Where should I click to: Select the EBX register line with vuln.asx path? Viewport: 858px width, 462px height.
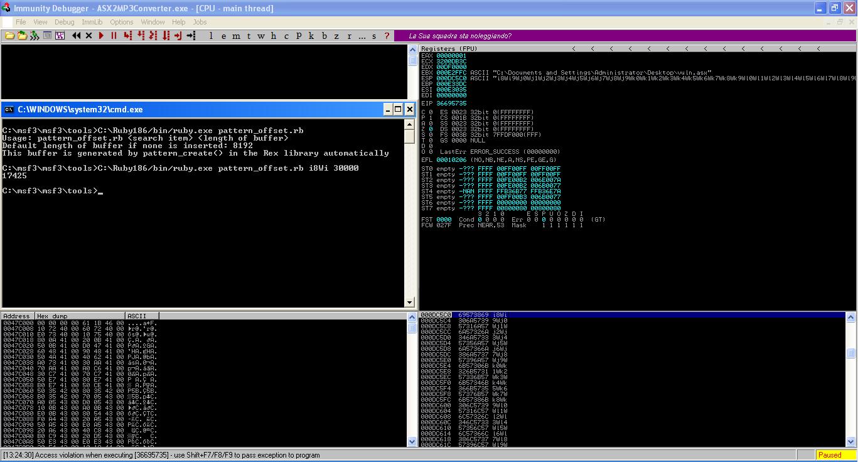[567, 72]
